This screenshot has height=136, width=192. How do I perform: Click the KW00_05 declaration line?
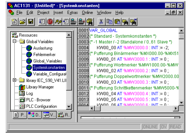tap(133, 100)
